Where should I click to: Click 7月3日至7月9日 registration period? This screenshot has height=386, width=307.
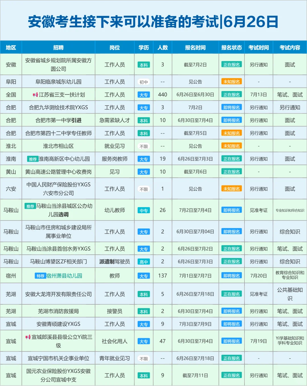(195, 324)
